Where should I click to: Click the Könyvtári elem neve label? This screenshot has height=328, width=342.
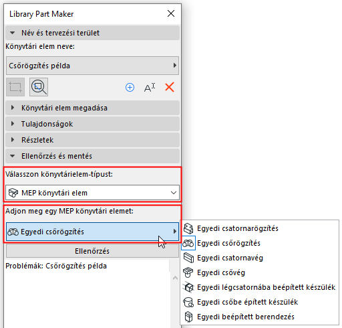tap(40, 46)
